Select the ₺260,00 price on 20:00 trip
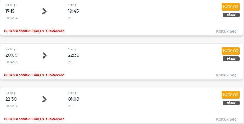This screenshot has height=124, width=244. pyautogui.click(x=231, y=51)
